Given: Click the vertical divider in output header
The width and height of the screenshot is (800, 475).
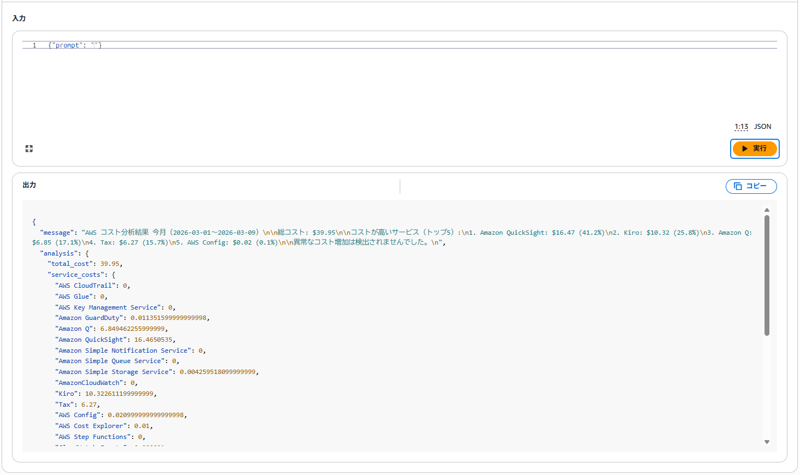Looking at the screenshot, I should coord(400,186).
